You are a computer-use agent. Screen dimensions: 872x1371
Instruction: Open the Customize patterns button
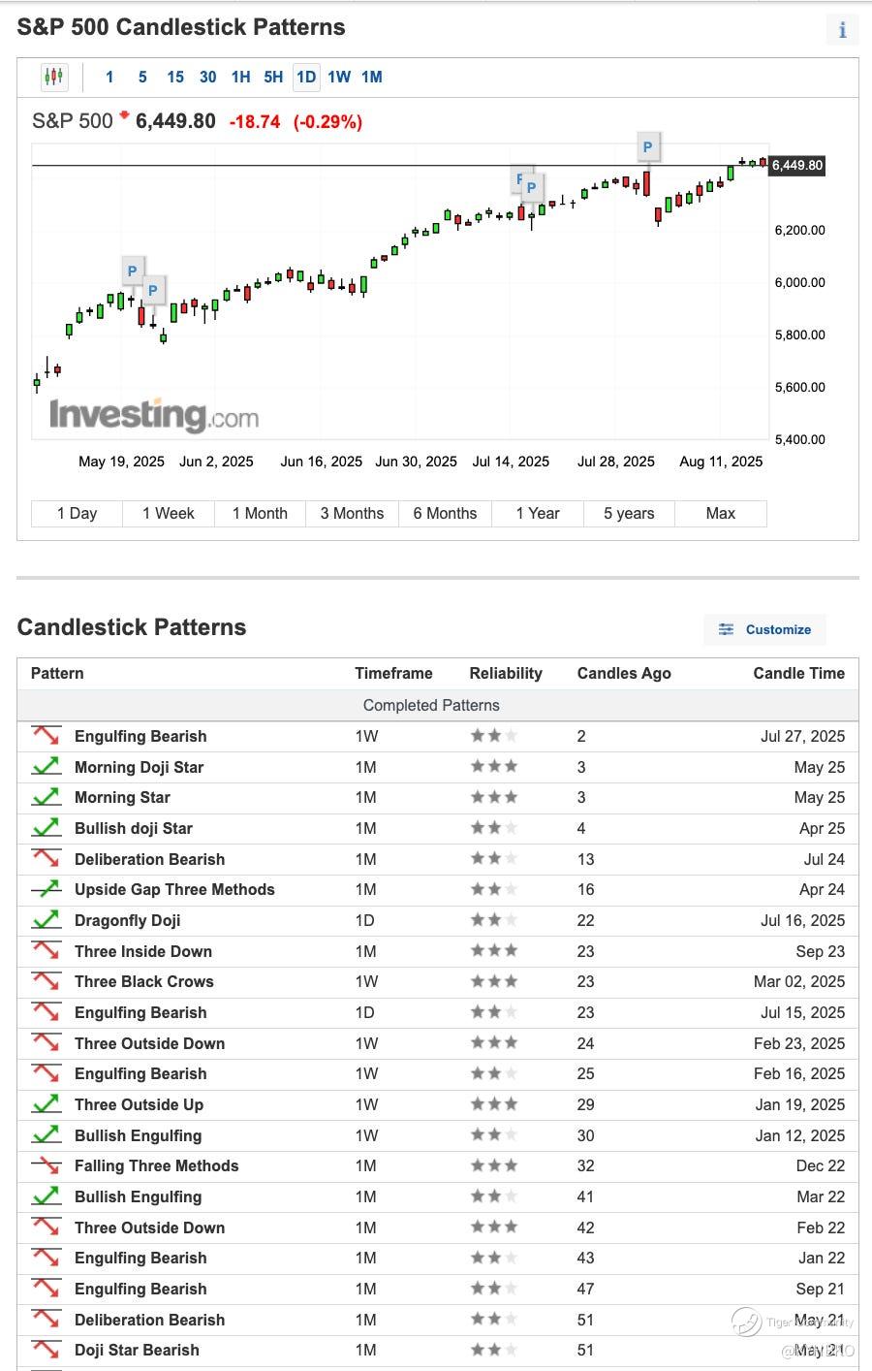coord(765,629)
